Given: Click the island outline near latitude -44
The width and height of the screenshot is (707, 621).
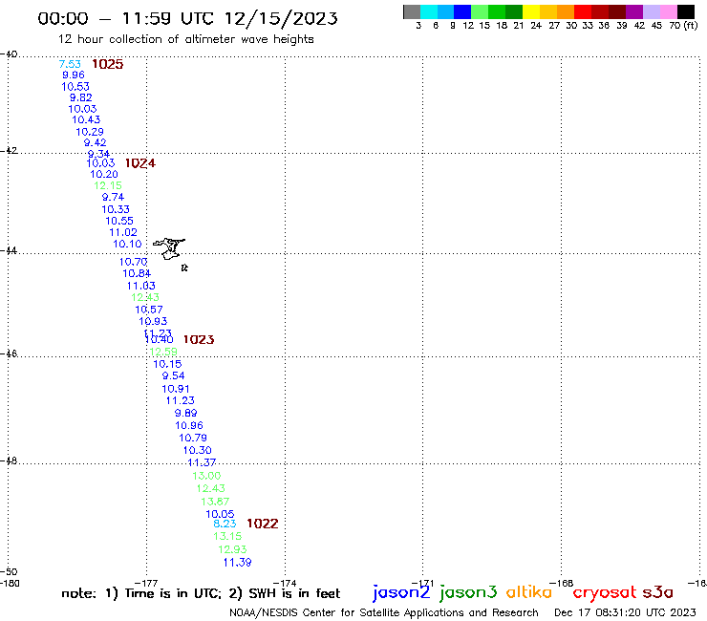Looking at the screenshot, I should tap(169, 249).
